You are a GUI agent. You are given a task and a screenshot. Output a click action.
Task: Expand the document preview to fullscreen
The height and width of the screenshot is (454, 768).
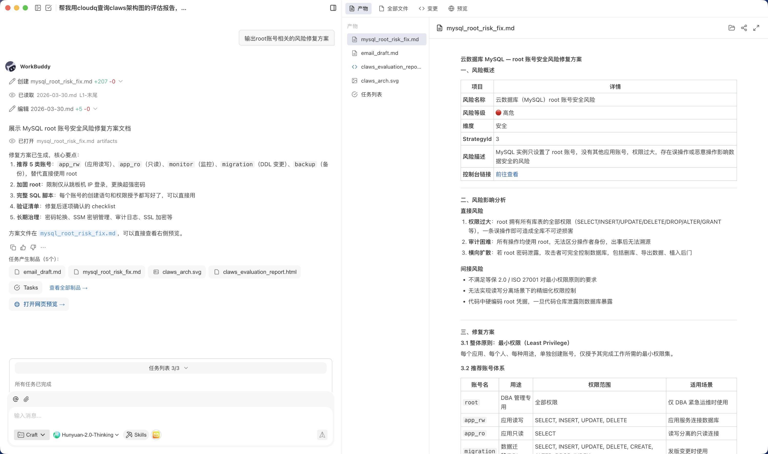tap(756, 28)
